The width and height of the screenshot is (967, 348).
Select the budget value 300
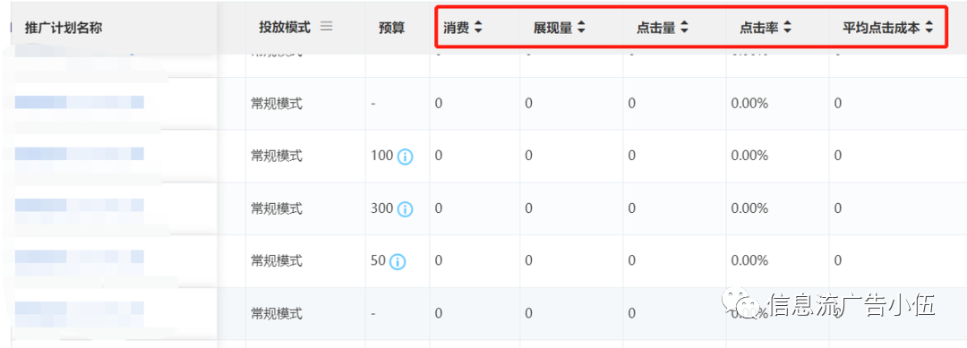click(x=382, y=208)
